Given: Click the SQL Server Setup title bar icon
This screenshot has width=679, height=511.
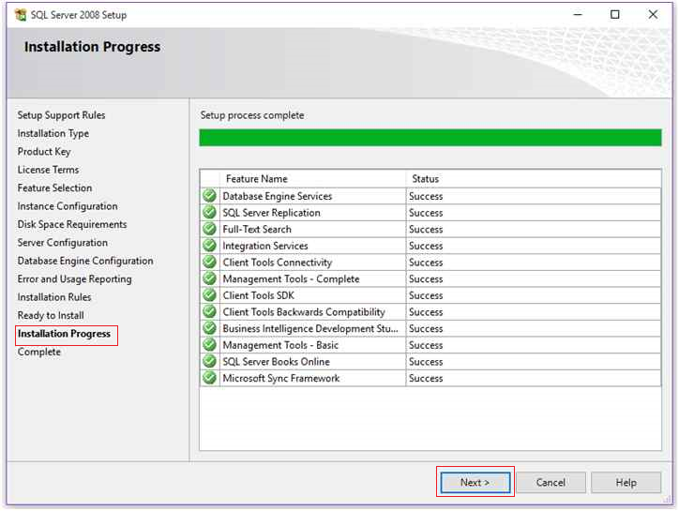Looking at the screenshot, I should coord(21,15).
